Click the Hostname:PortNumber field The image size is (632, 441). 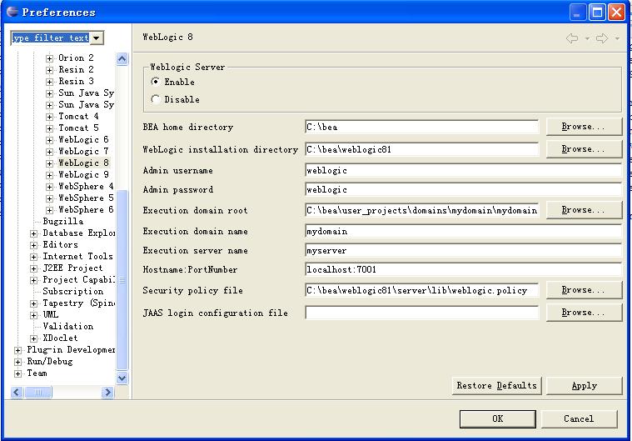pos(464,269)
